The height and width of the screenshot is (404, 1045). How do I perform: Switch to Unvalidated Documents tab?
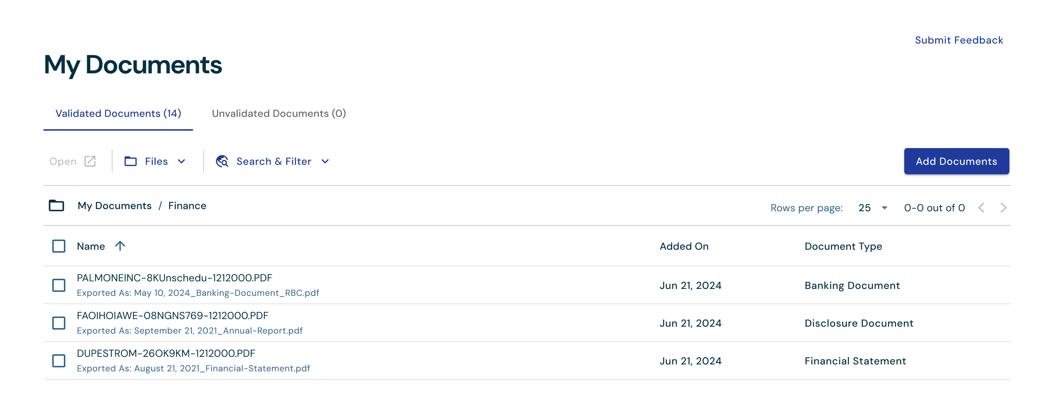(279, 113)
